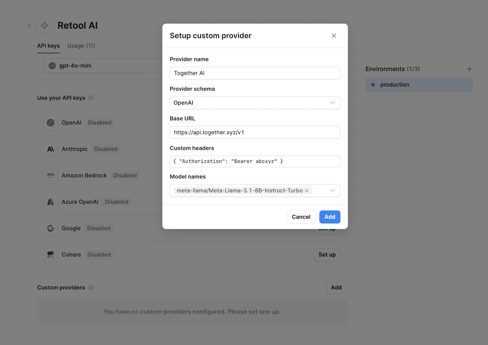Image resolution: width=488 pixels, height=345 pixels.
Task: Switch to the Usage tab
Action: pyautogui.click(x=81, y=46)
